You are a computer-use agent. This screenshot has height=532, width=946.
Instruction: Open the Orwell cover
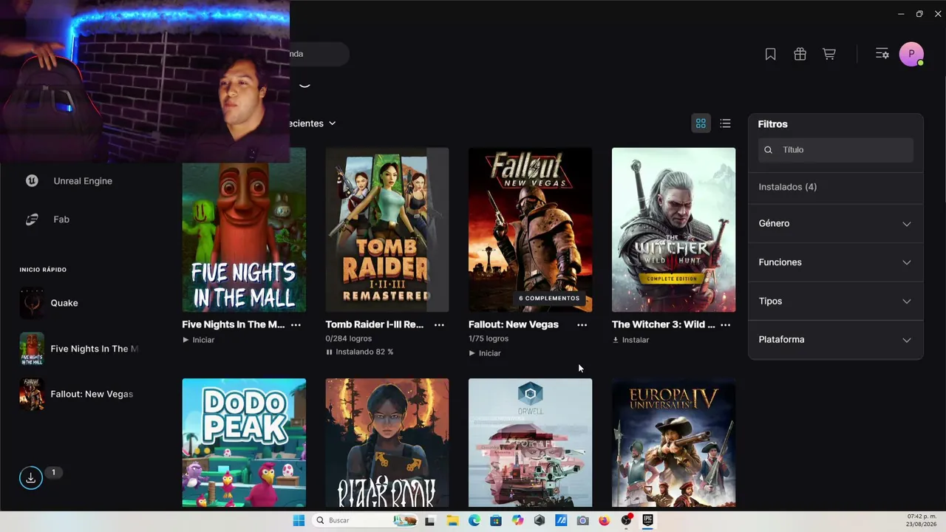pyautogui.click(x=530, y=443)
